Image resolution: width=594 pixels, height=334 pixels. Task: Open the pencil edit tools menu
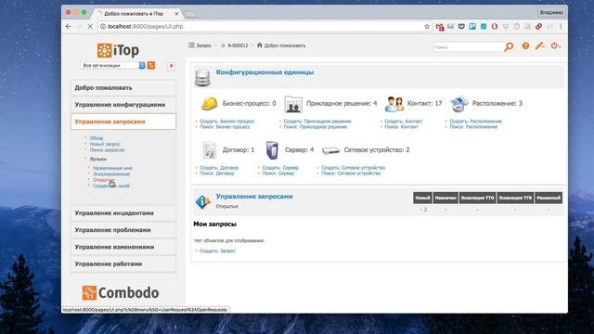(539, 45)
